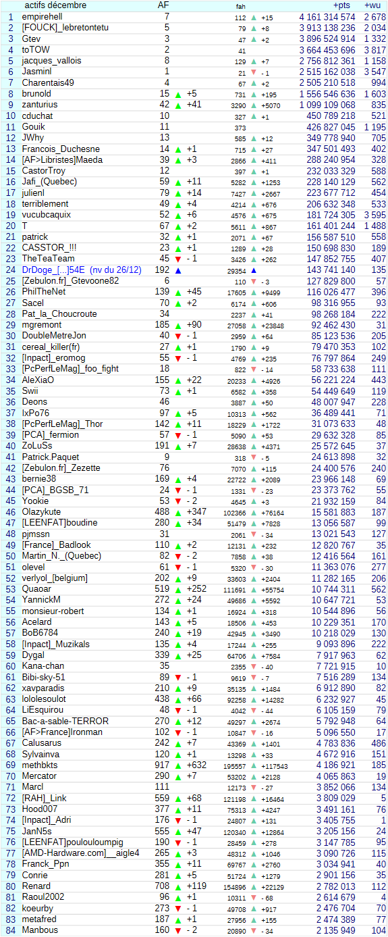Click the red AF down arrow for TheTeaTeam
The height and width of the screenshot is (937, 388).
coord(178,259)
